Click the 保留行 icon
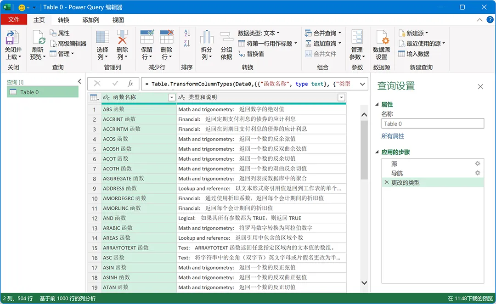Image resolution: width=496 pixels, height=304 pixels. [147, 37]
